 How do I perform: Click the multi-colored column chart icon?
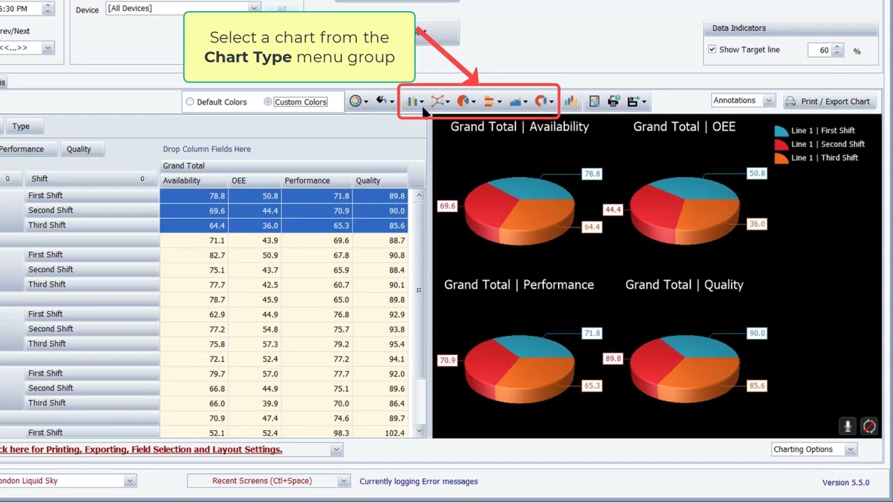[571, 102]
